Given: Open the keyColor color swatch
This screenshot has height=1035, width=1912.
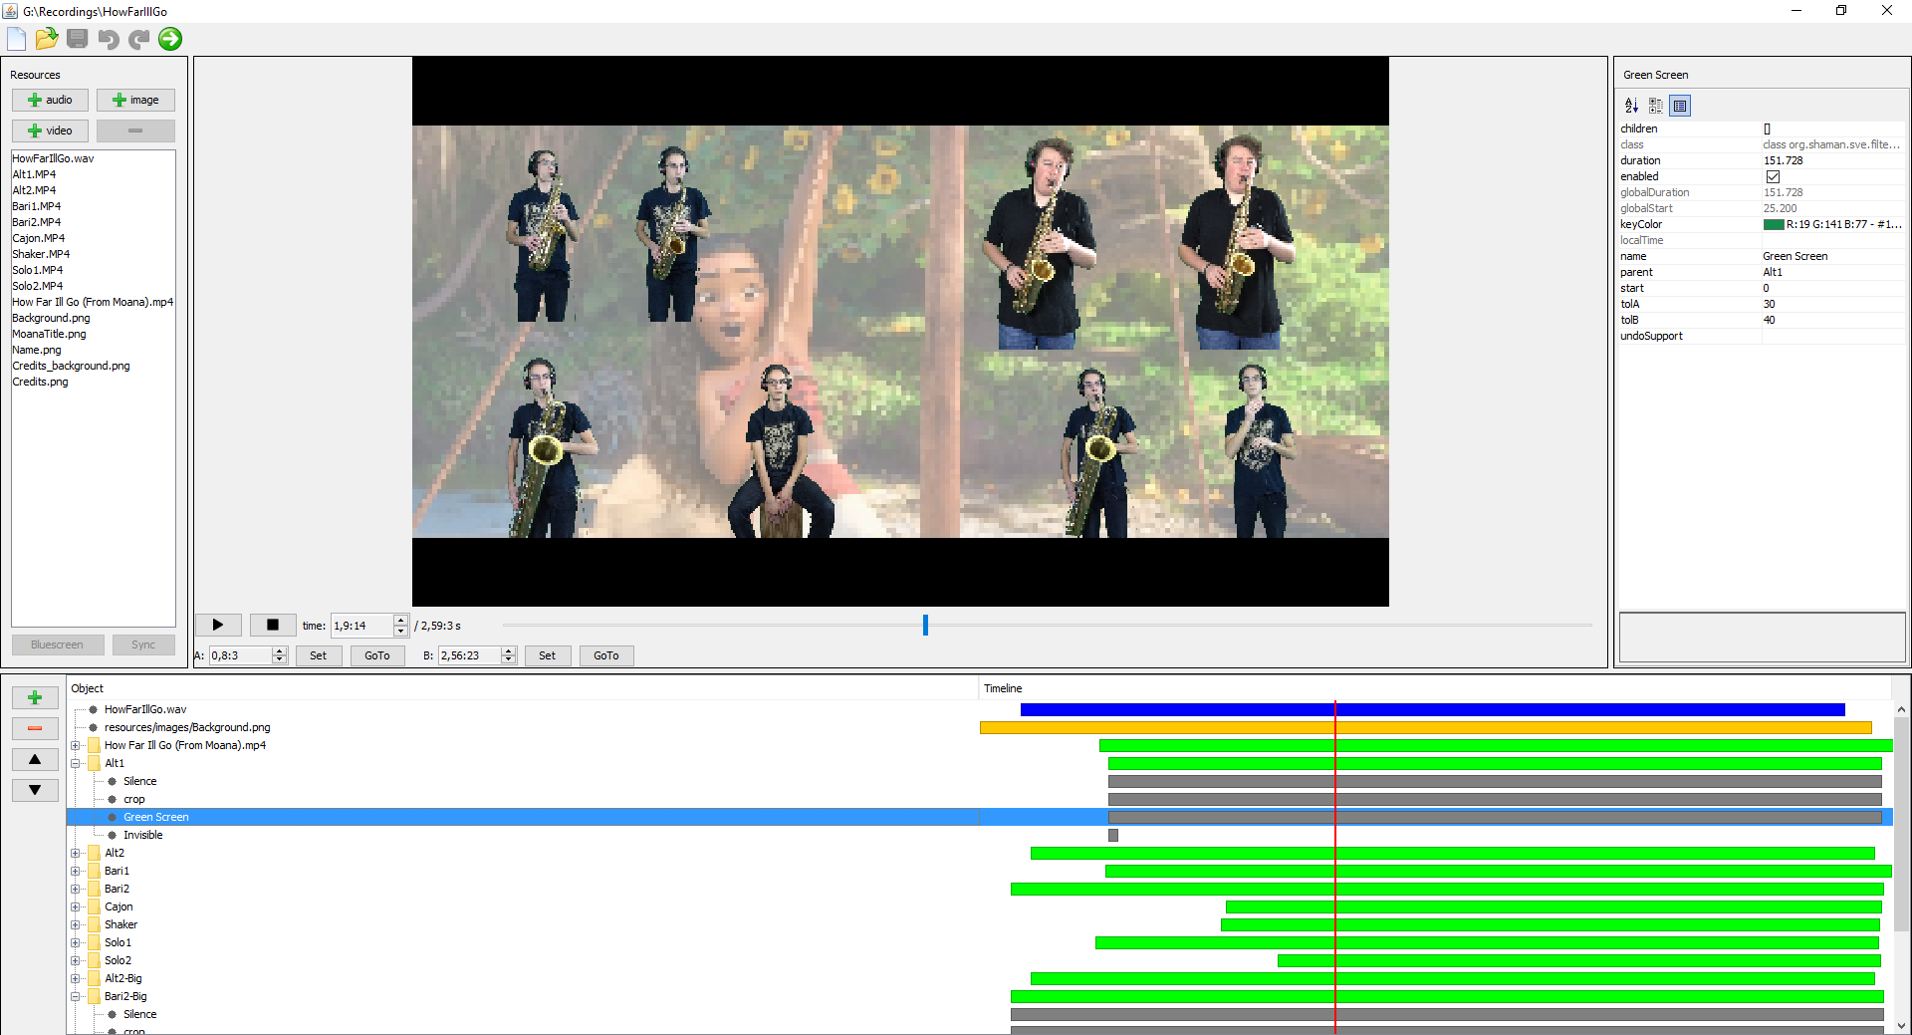Looking at the screenshot, I should 1776,224.
